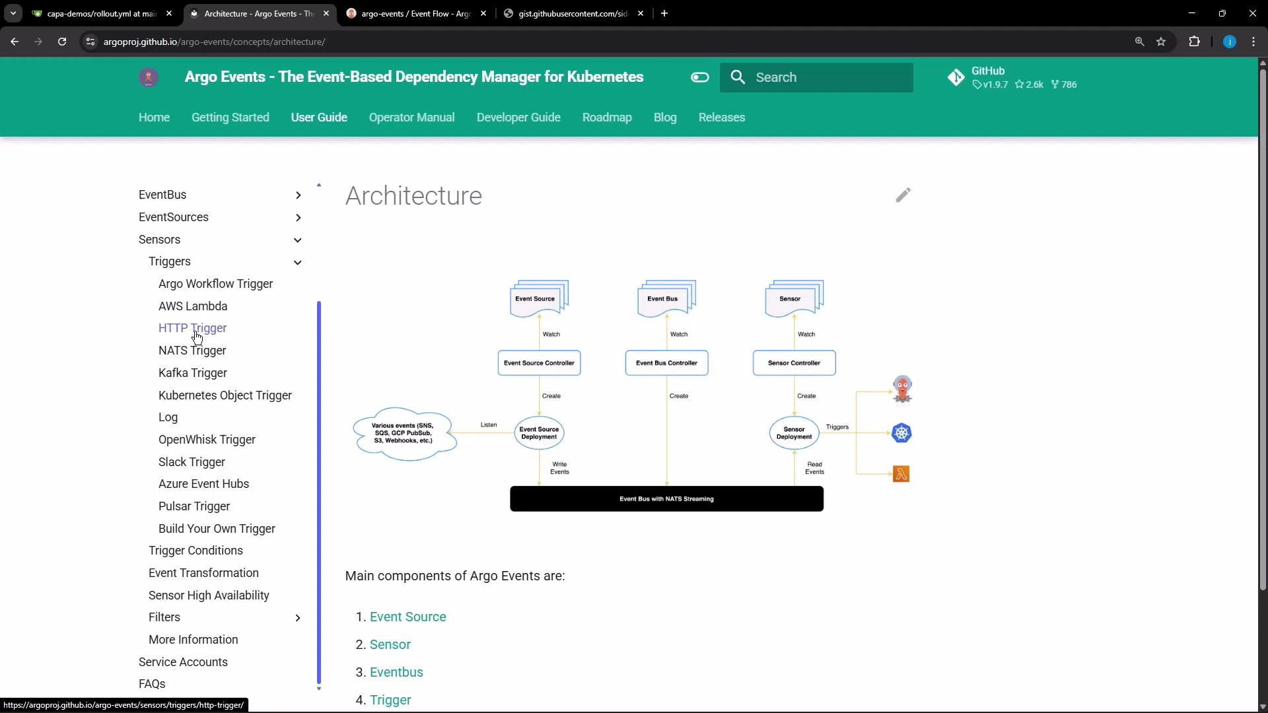Expand the Filters sidebar chevron
The height and width of the screenshot is (713, 1268).
coord(298,618)
